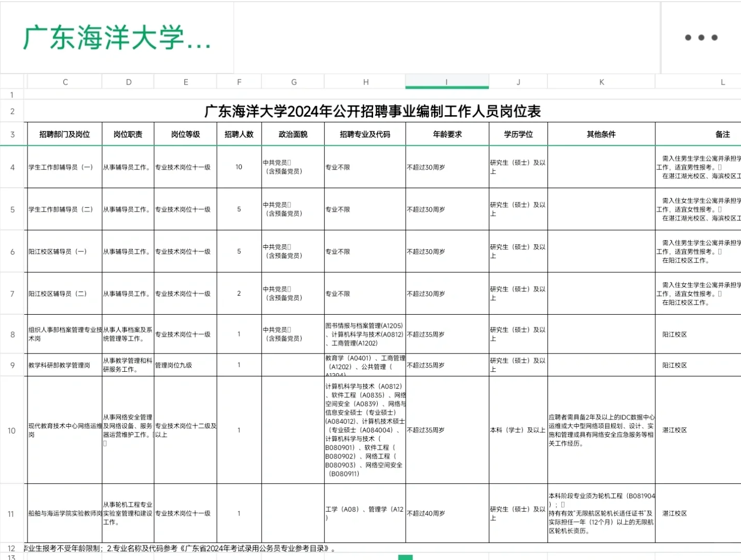Select row 10 remark cell 湛江校区
This screenshot has width=741, height=560.
click(698, 430)
